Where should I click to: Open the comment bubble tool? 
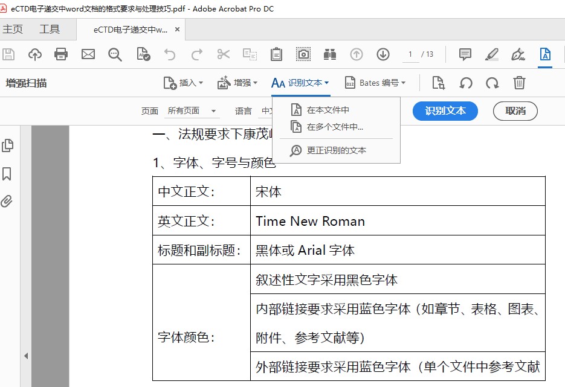(x=465, y=54)
